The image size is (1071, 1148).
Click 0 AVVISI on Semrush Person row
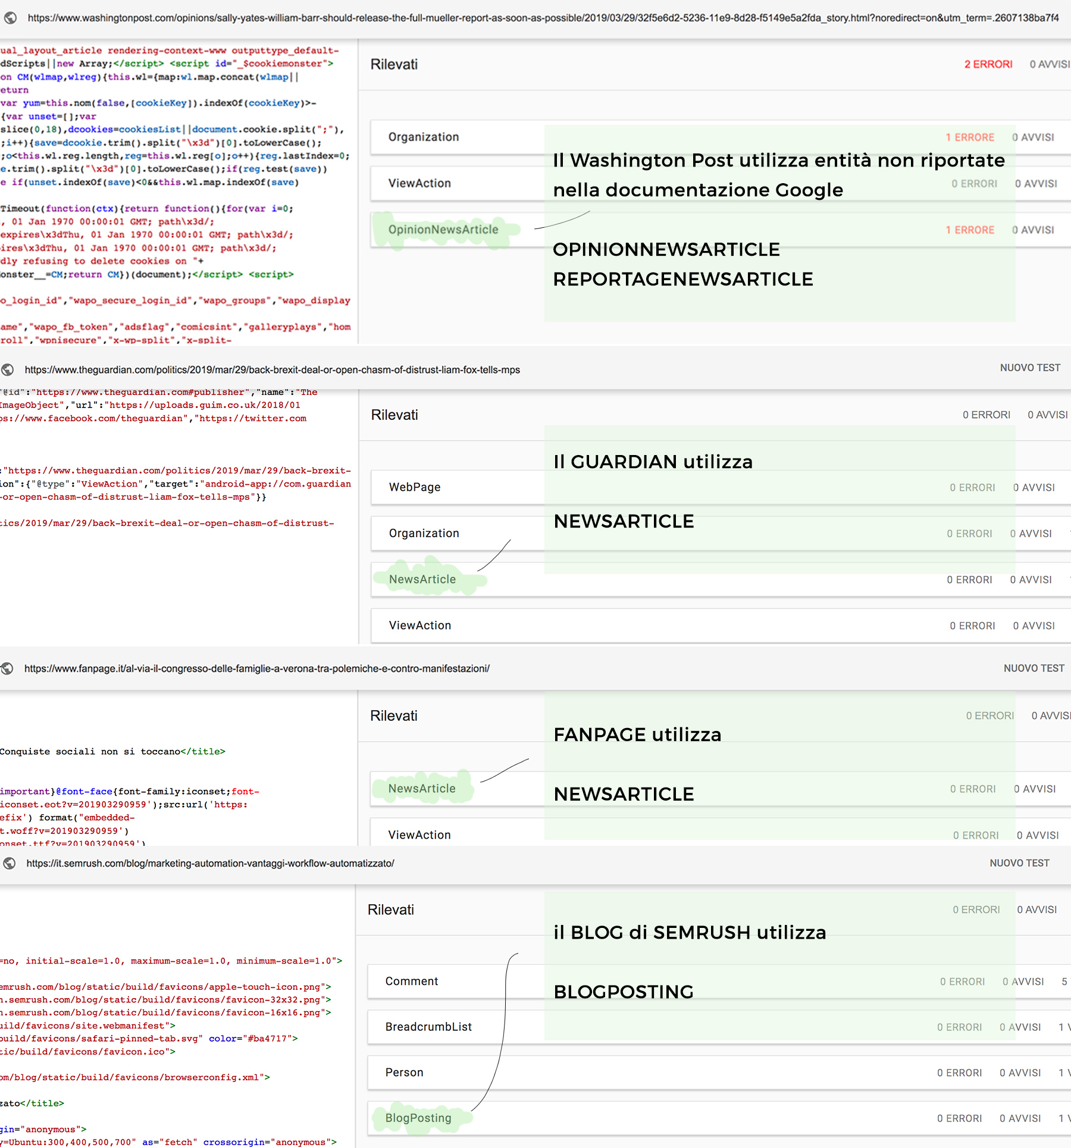[1020, 1073]
